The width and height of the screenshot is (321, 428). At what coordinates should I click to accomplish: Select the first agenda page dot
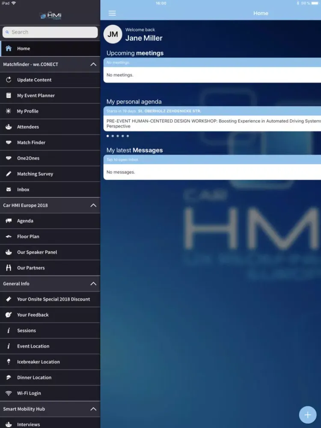coord(108,136)
